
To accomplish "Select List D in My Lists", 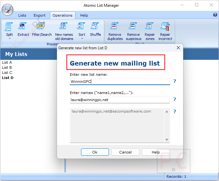I will 8,78.
